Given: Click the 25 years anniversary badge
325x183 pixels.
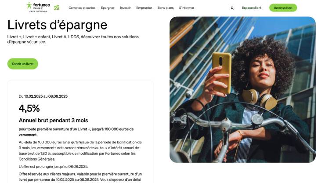Looking at the screenshot, I should [x=57, y=7].
